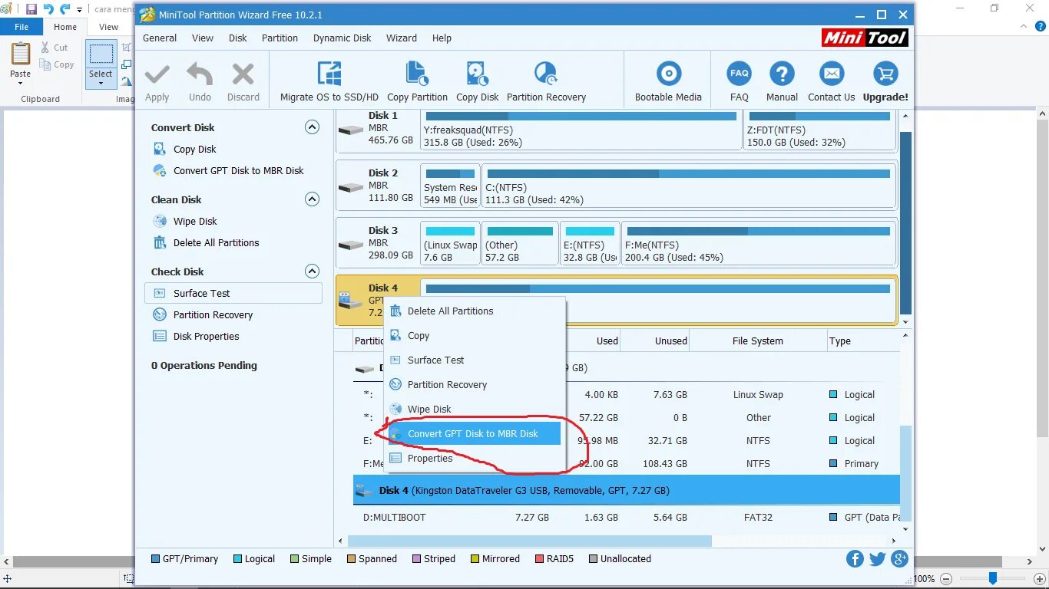This screenshot has height=589, width=1049.
Task: Activate Paint Select tool
Action: [101, 63]
